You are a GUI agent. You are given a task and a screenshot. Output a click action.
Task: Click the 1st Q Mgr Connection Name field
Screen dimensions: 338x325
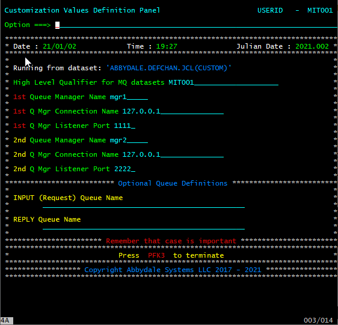[173, 111]
